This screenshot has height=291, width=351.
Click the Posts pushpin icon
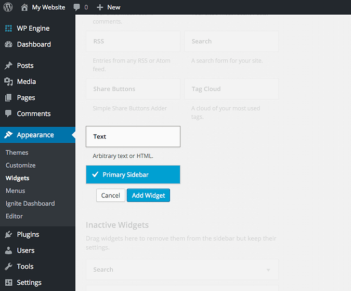[x=8, y=66]
